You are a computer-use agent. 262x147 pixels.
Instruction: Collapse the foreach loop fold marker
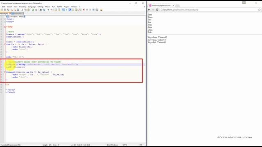pyautogui.click(x=5, y=72)
